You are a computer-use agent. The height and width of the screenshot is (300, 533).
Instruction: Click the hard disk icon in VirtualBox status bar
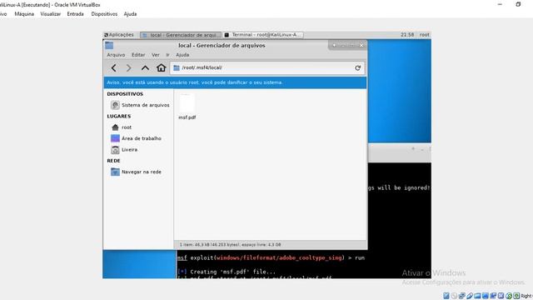point(446,296)
